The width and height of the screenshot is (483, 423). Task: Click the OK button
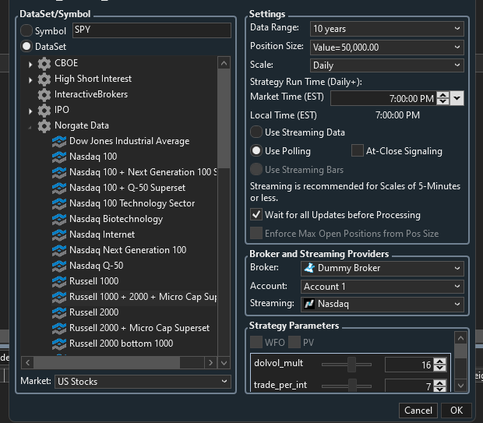457,411
